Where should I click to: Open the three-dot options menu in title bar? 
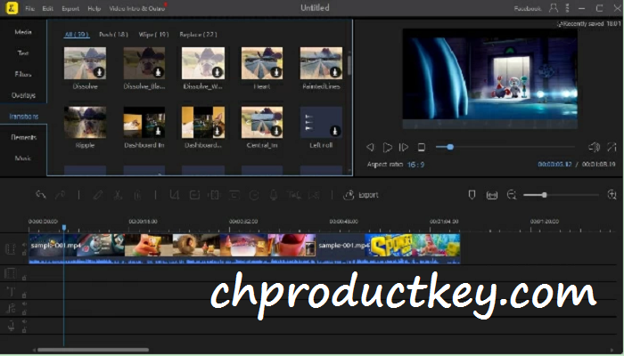point(568,8)
